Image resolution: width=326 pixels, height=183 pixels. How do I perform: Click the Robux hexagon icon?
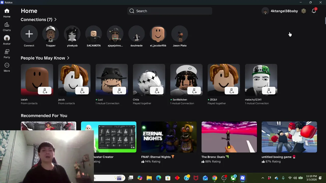[x=304, y=11]
